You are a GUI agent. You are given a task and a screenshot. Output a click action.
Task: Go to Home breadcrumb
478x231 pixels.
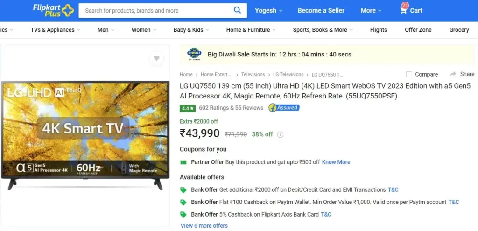click(x=186, y=74)
